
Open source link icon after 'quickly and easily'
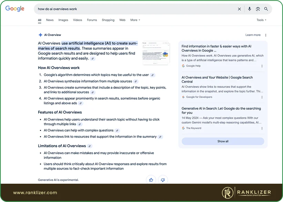pos(93,59)
